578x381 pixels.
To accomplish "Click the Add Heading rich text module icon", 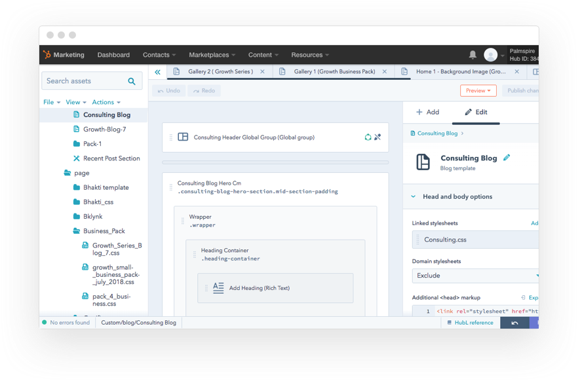I will pos(218,288).
